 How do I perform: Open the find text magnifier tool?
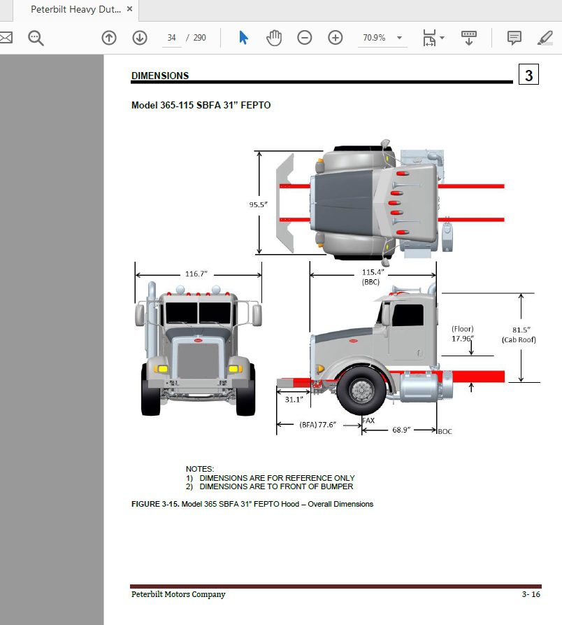coord(36,38)
